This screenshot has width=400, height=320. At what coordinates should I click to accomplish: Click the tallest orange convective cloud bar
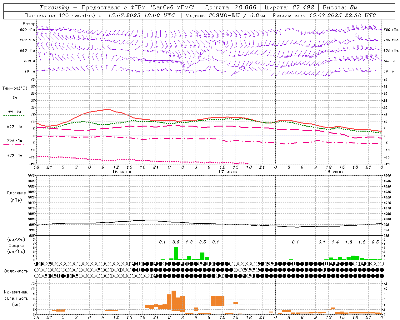coord(174,300)
